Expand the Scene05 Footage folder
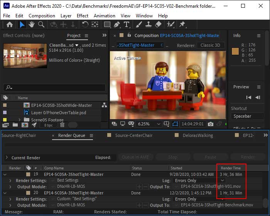 pos(19,120)
